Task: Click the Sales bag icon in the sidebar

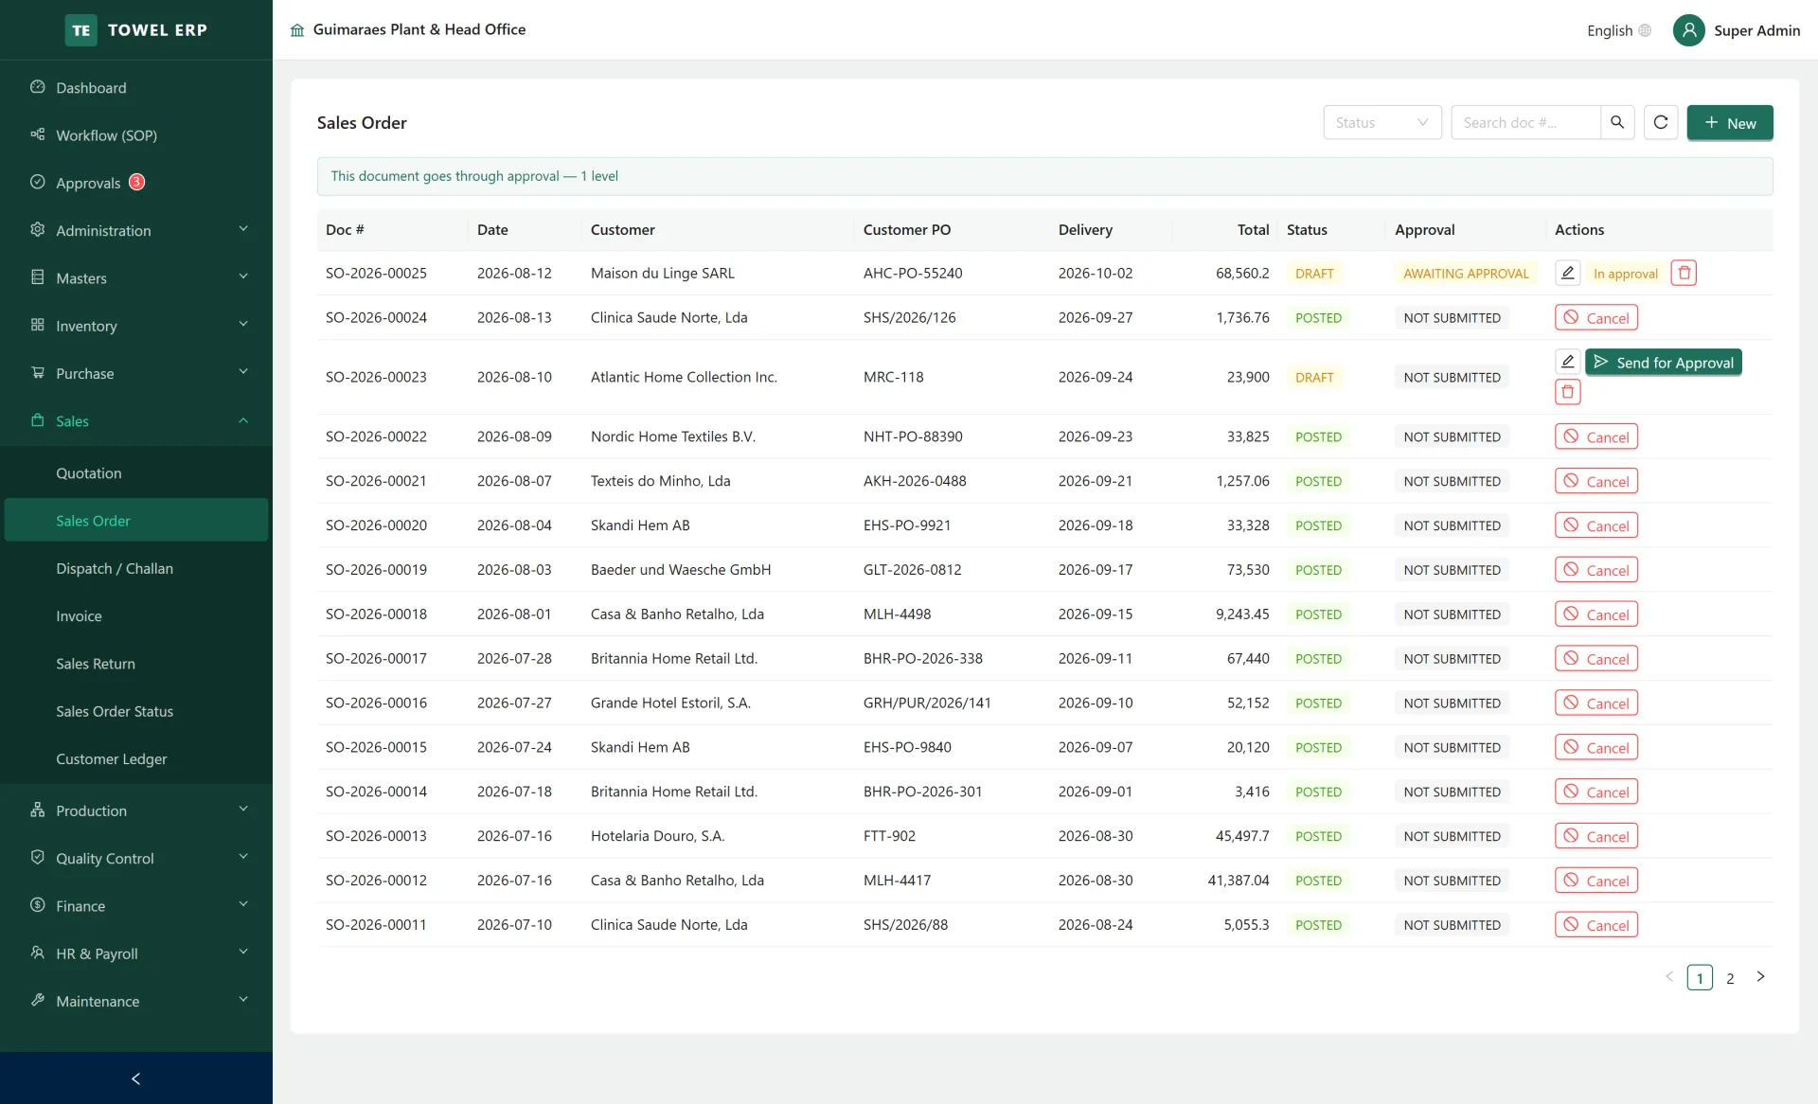Action: (x=38, y=420)
